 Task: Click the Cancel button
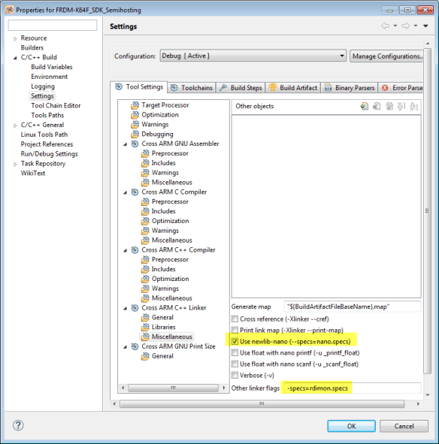tap(404, 426)
